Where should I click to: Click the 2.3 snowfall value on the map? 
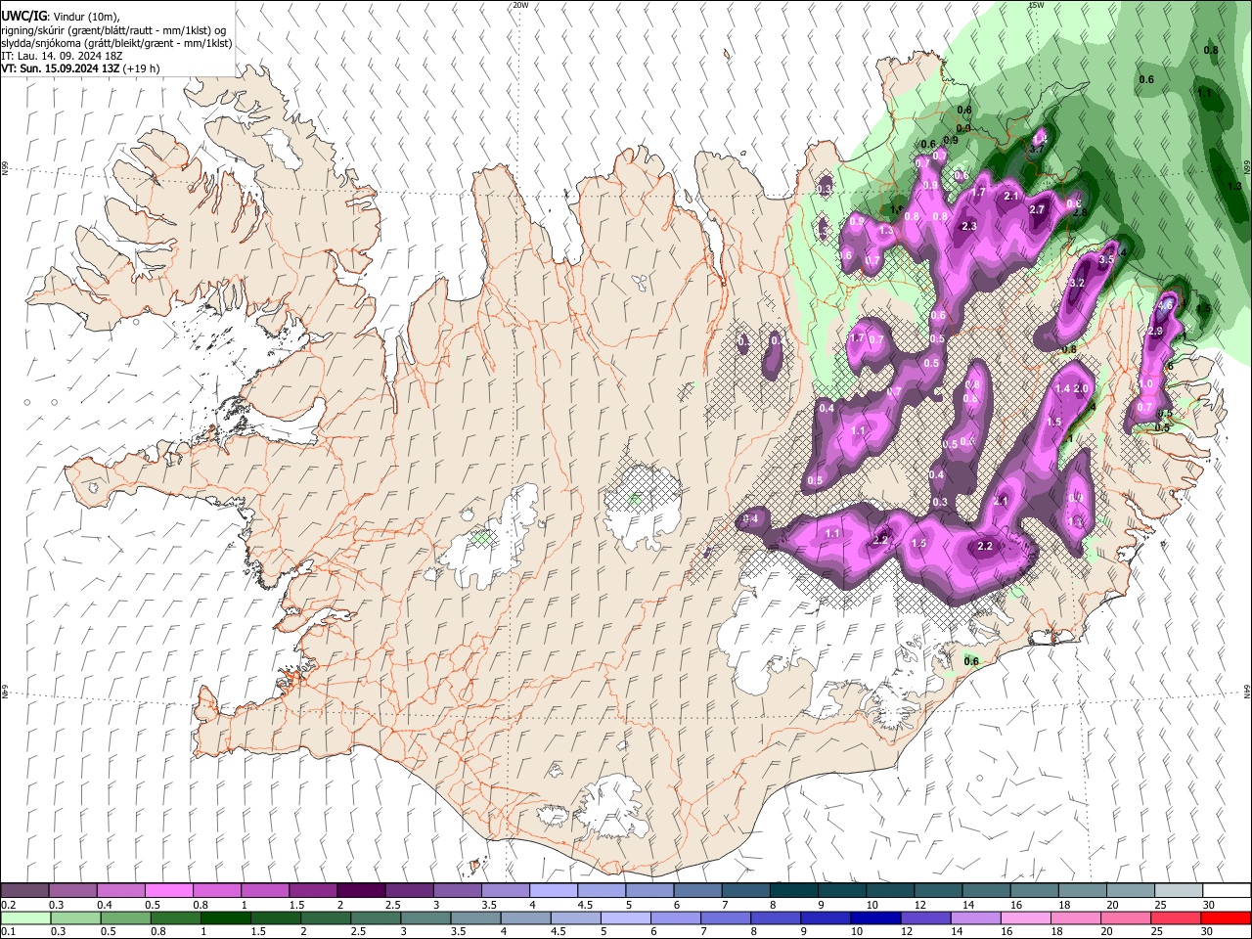969,226
